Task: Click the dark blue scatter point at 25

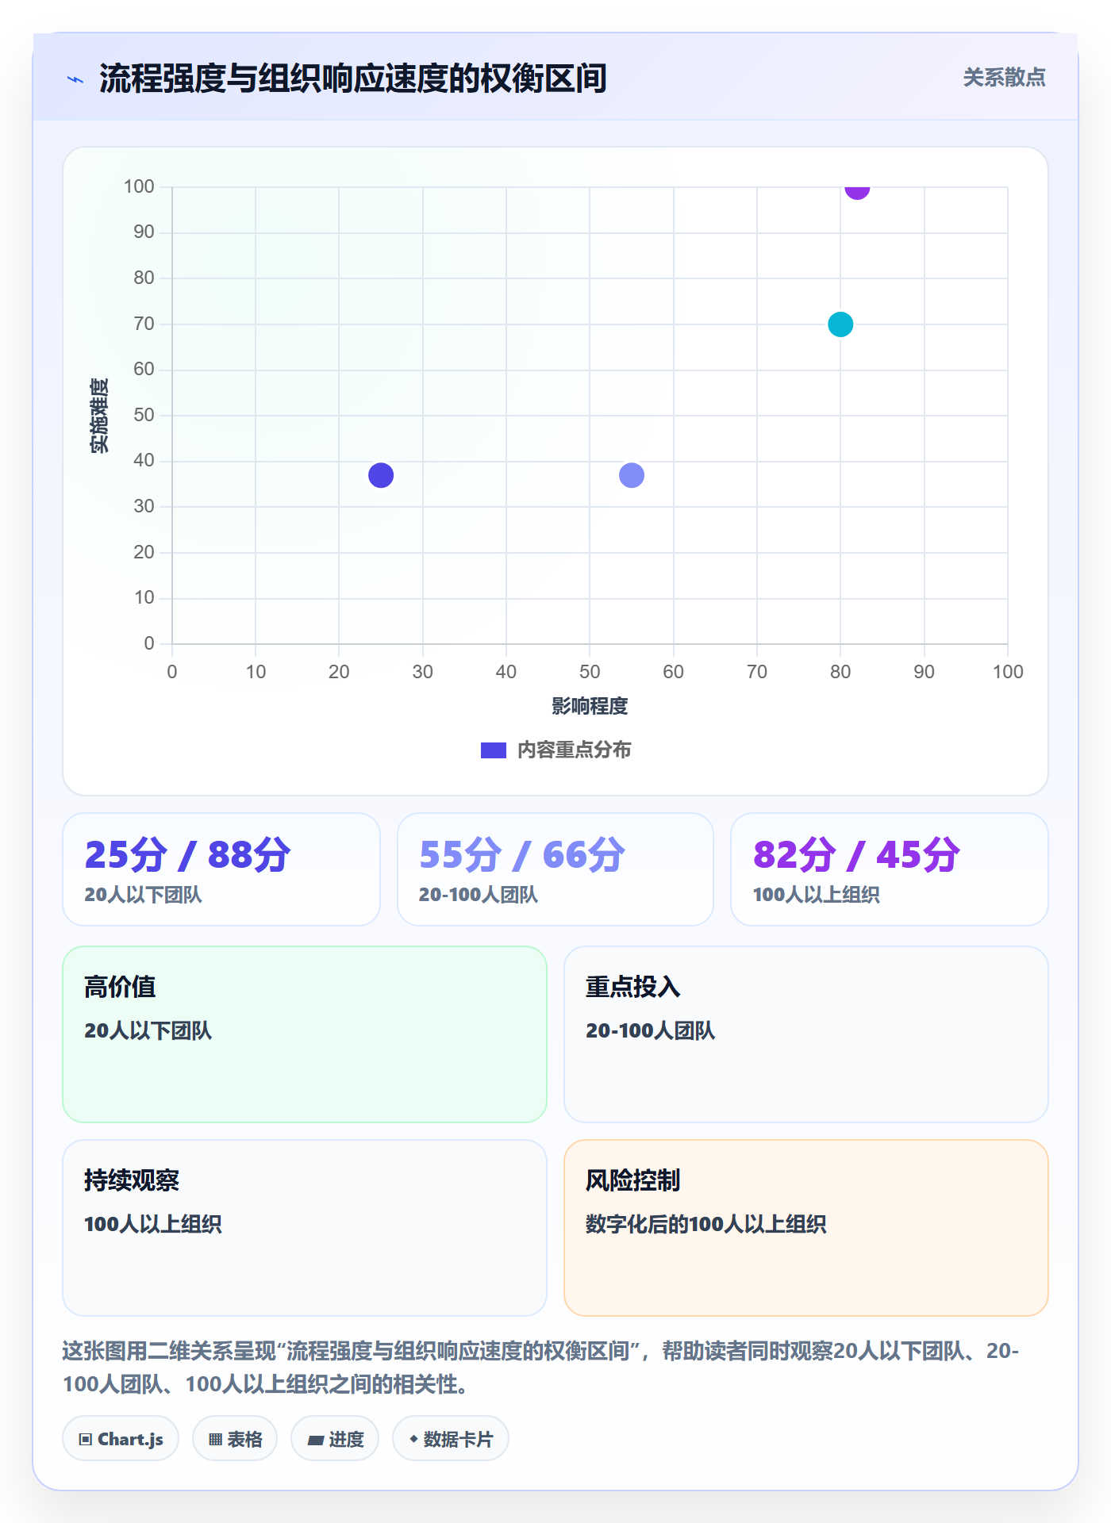Action: pyautogui.click(x=381, y=475)
